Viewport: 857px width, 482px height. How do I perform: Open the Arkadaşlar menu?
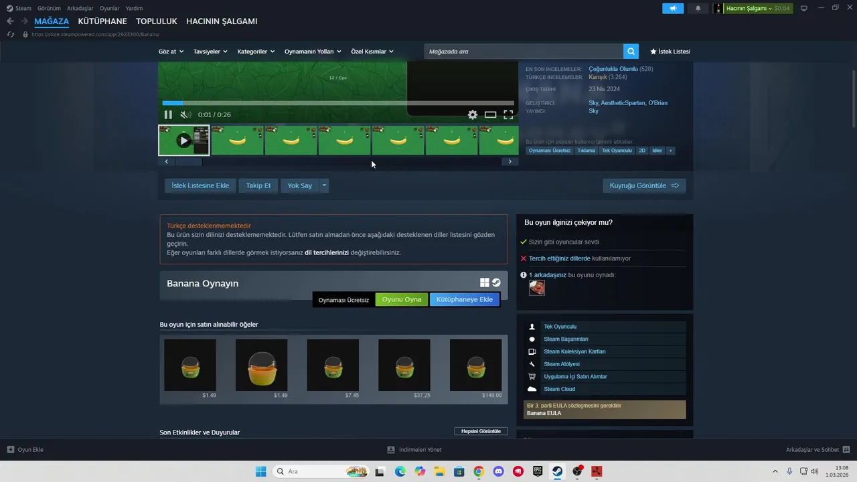point(80,8)
